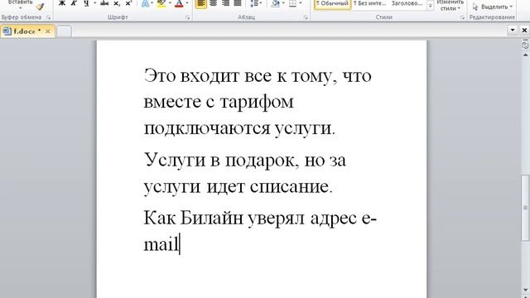The image size is (530, 298).
Task: Click vertical scrollbar thumb
Action: (x=525, y=207)
